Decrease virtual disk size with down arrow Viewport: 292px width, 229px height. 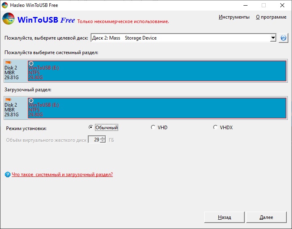click(103, 141)
